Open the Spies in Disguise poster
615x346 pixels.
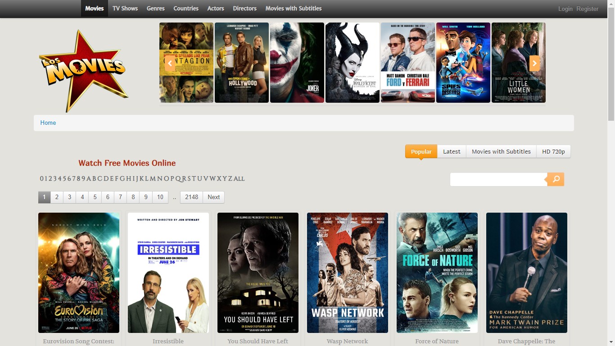pyautogui.click(x=463, y=63)
